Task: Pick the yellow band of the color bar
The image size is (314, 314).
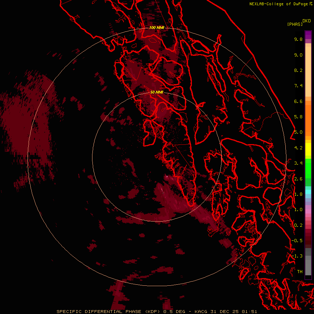Action: coord(308,149)
